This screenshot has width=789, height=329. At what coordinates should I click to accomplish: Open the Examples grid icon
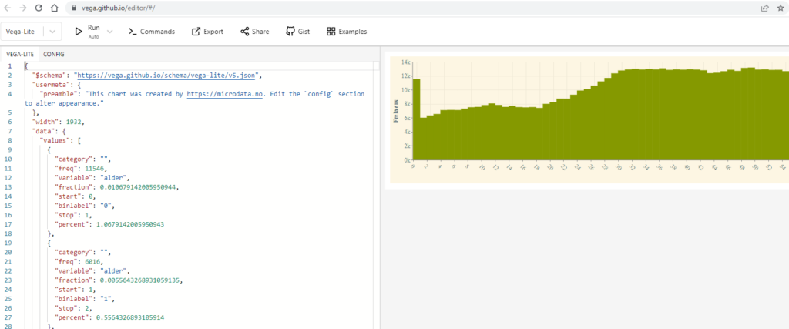coord(331,32)
